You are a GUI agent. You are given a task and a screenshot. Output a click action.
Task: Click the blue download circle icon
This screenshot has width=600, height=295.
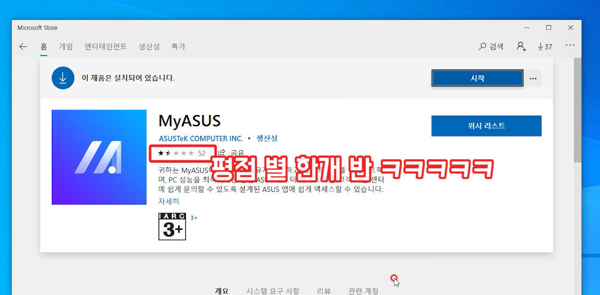[x=63, y=78]
